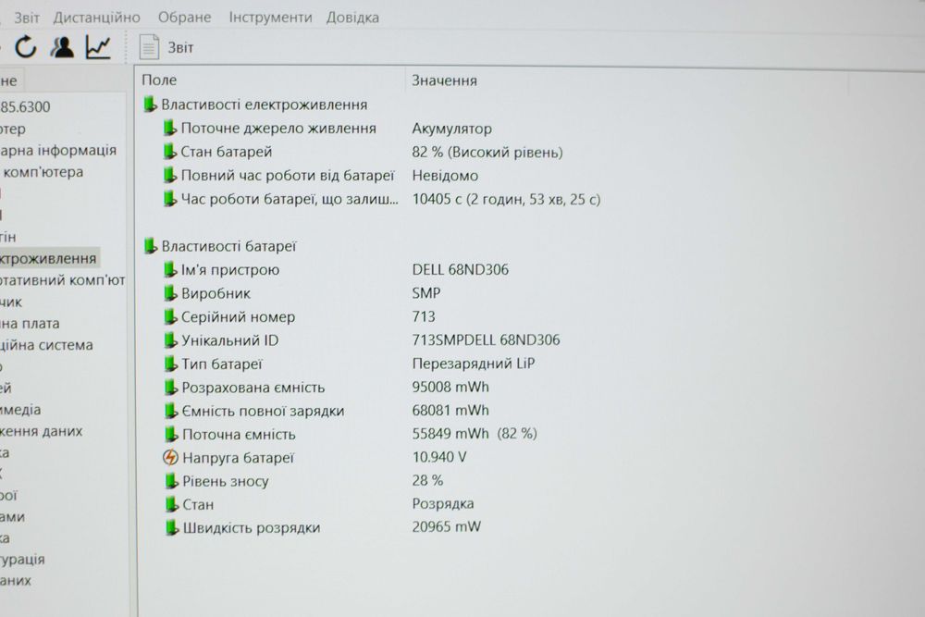Open the Звіт menu

coord(27,18)
